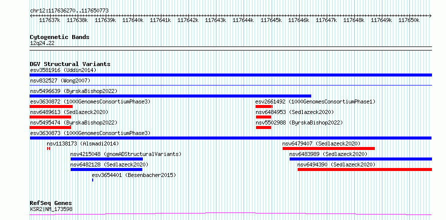Screen dimensions: 446x220
Task: Open the KSR2|NM_173598 gene label
Action: click(x=51, y=209)
